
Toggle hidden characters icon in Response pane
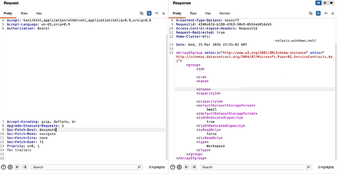coord(310,13)
